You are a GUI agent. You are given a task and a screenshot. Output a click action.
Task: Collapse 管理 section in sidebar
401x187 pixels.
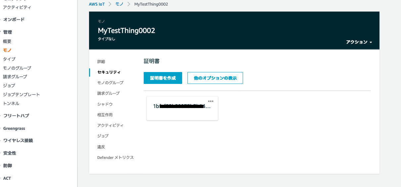tap(8, 32)
